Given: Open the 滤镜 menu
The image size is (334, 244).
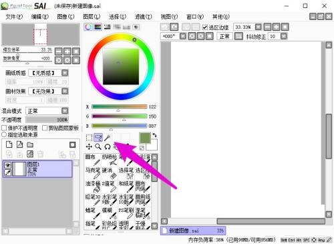Looking at the screenshot, I should 144,17.
